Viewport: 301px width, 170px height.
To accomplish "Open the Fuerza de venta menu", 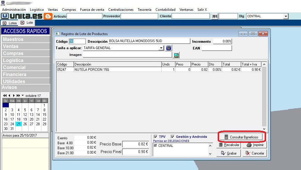I will pos(92,10).
